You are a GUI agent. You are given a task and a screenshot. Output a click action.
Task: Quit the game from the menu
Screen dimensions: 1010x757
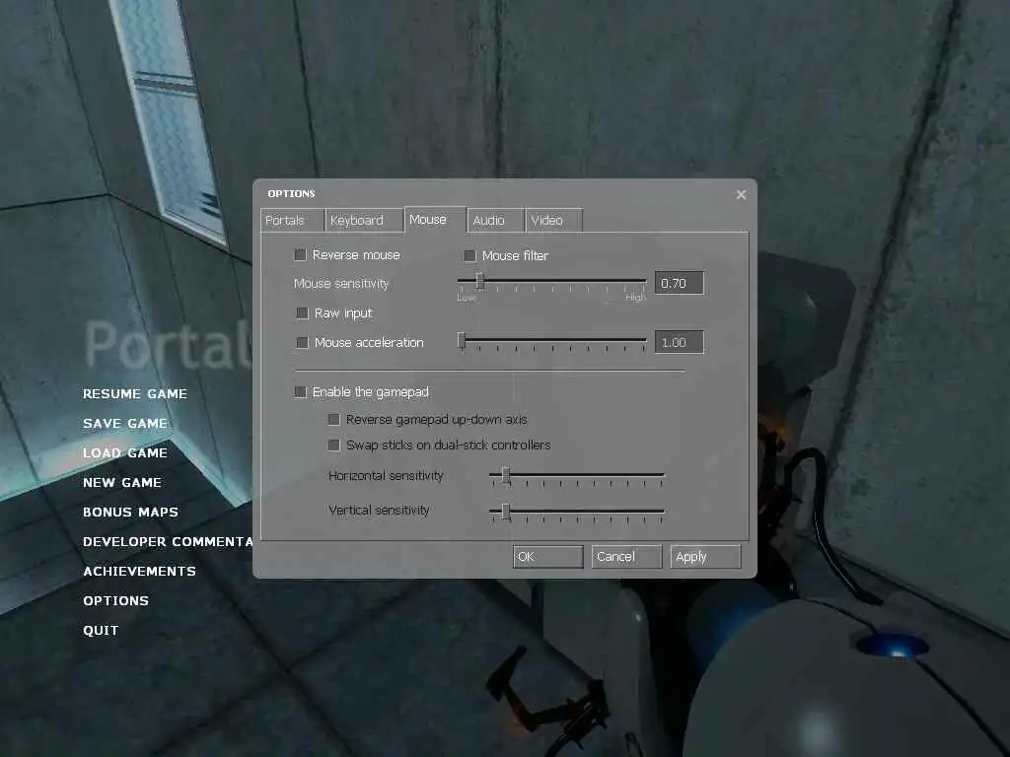click(x=101, y=631)
